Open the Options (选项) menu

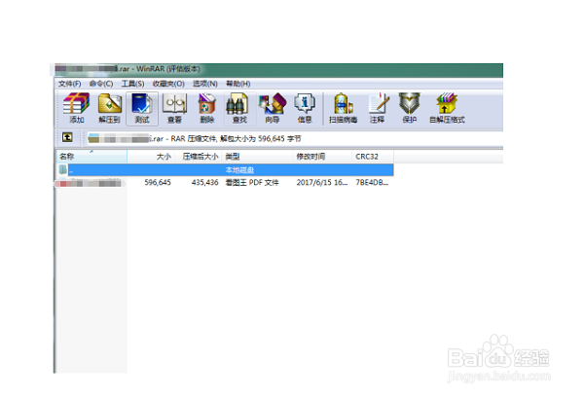pyautogui.click(x=205, y=84)
